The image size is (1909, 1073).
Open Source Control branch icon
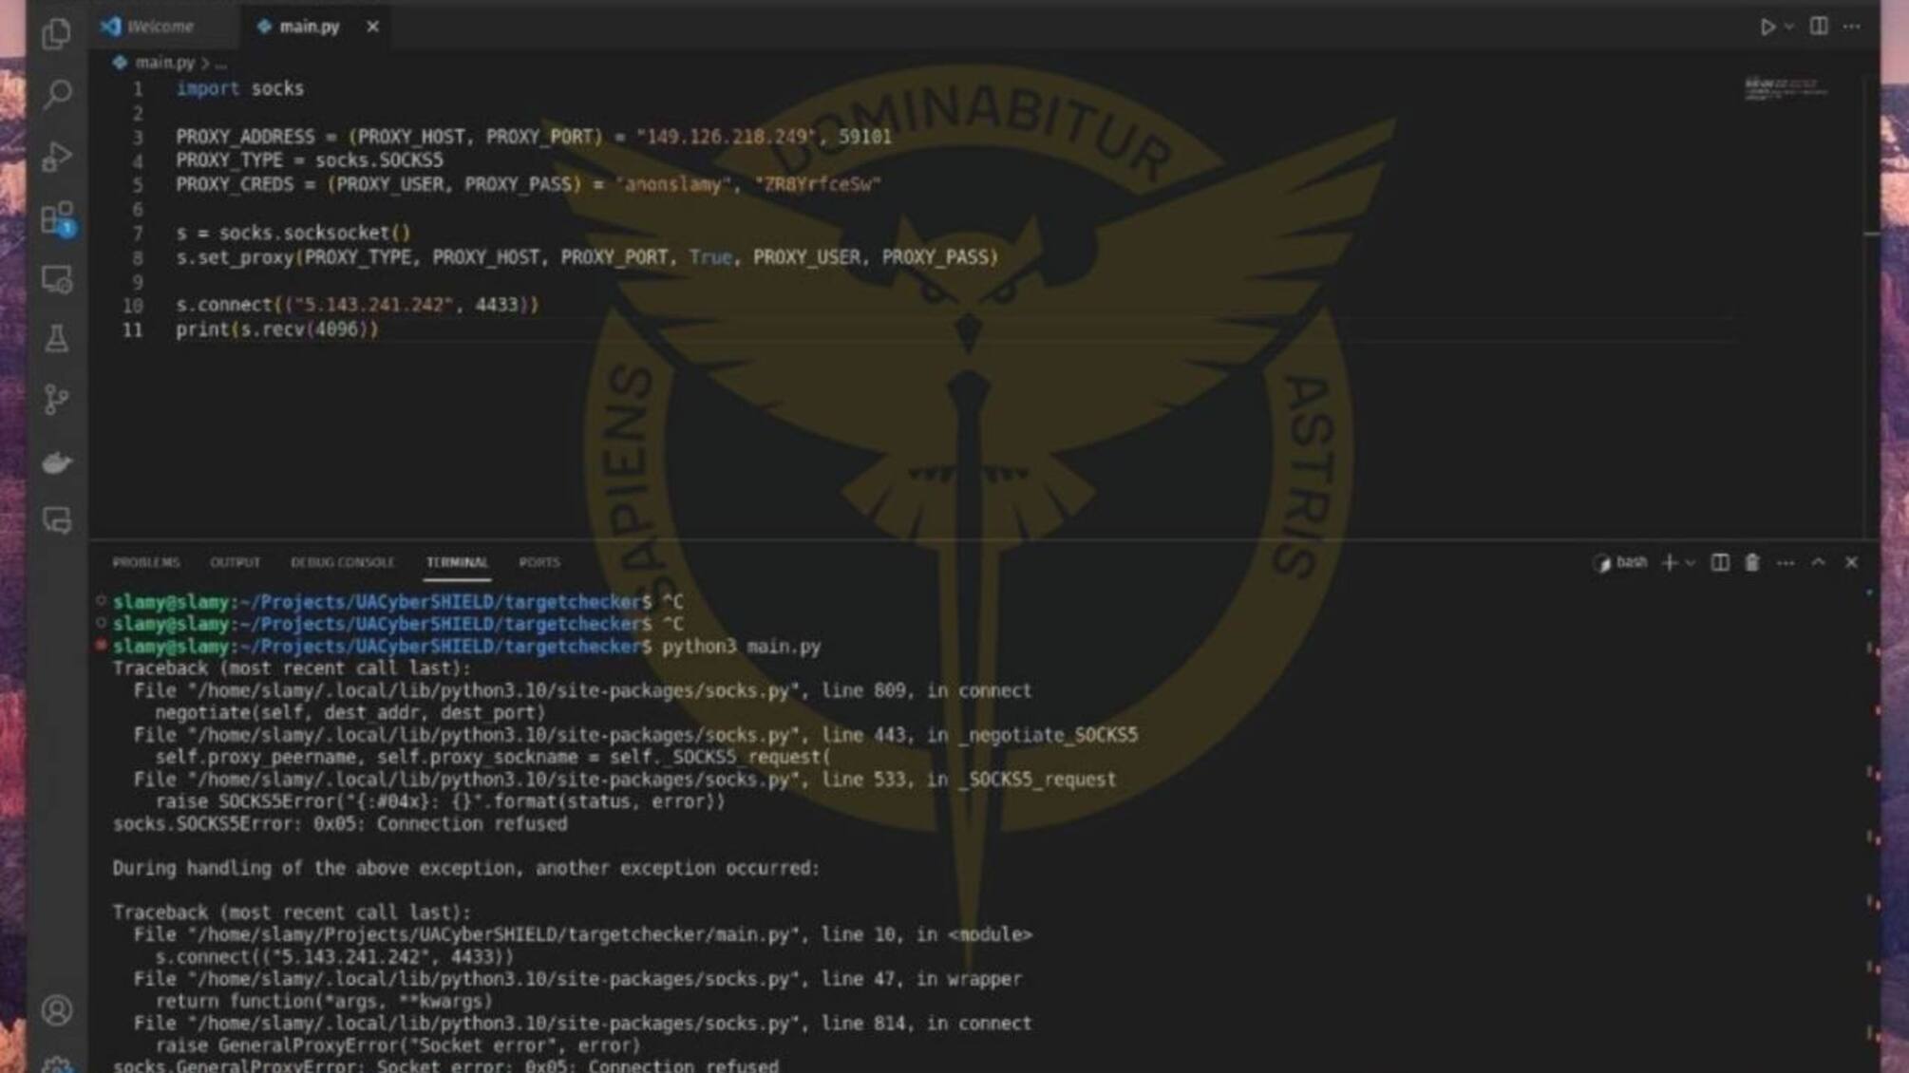pos(57,400)
